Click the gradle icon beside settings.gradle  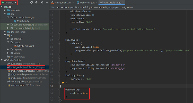click(8, 82)
